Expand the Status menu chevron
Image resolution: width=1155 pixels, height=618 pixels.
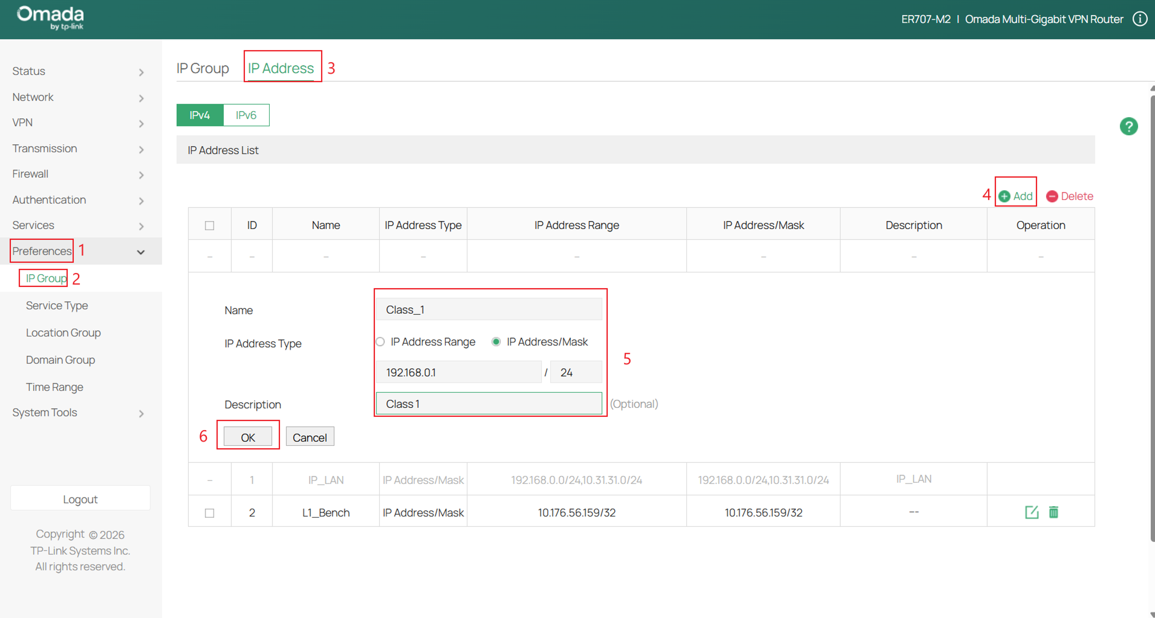coord(141,72)
